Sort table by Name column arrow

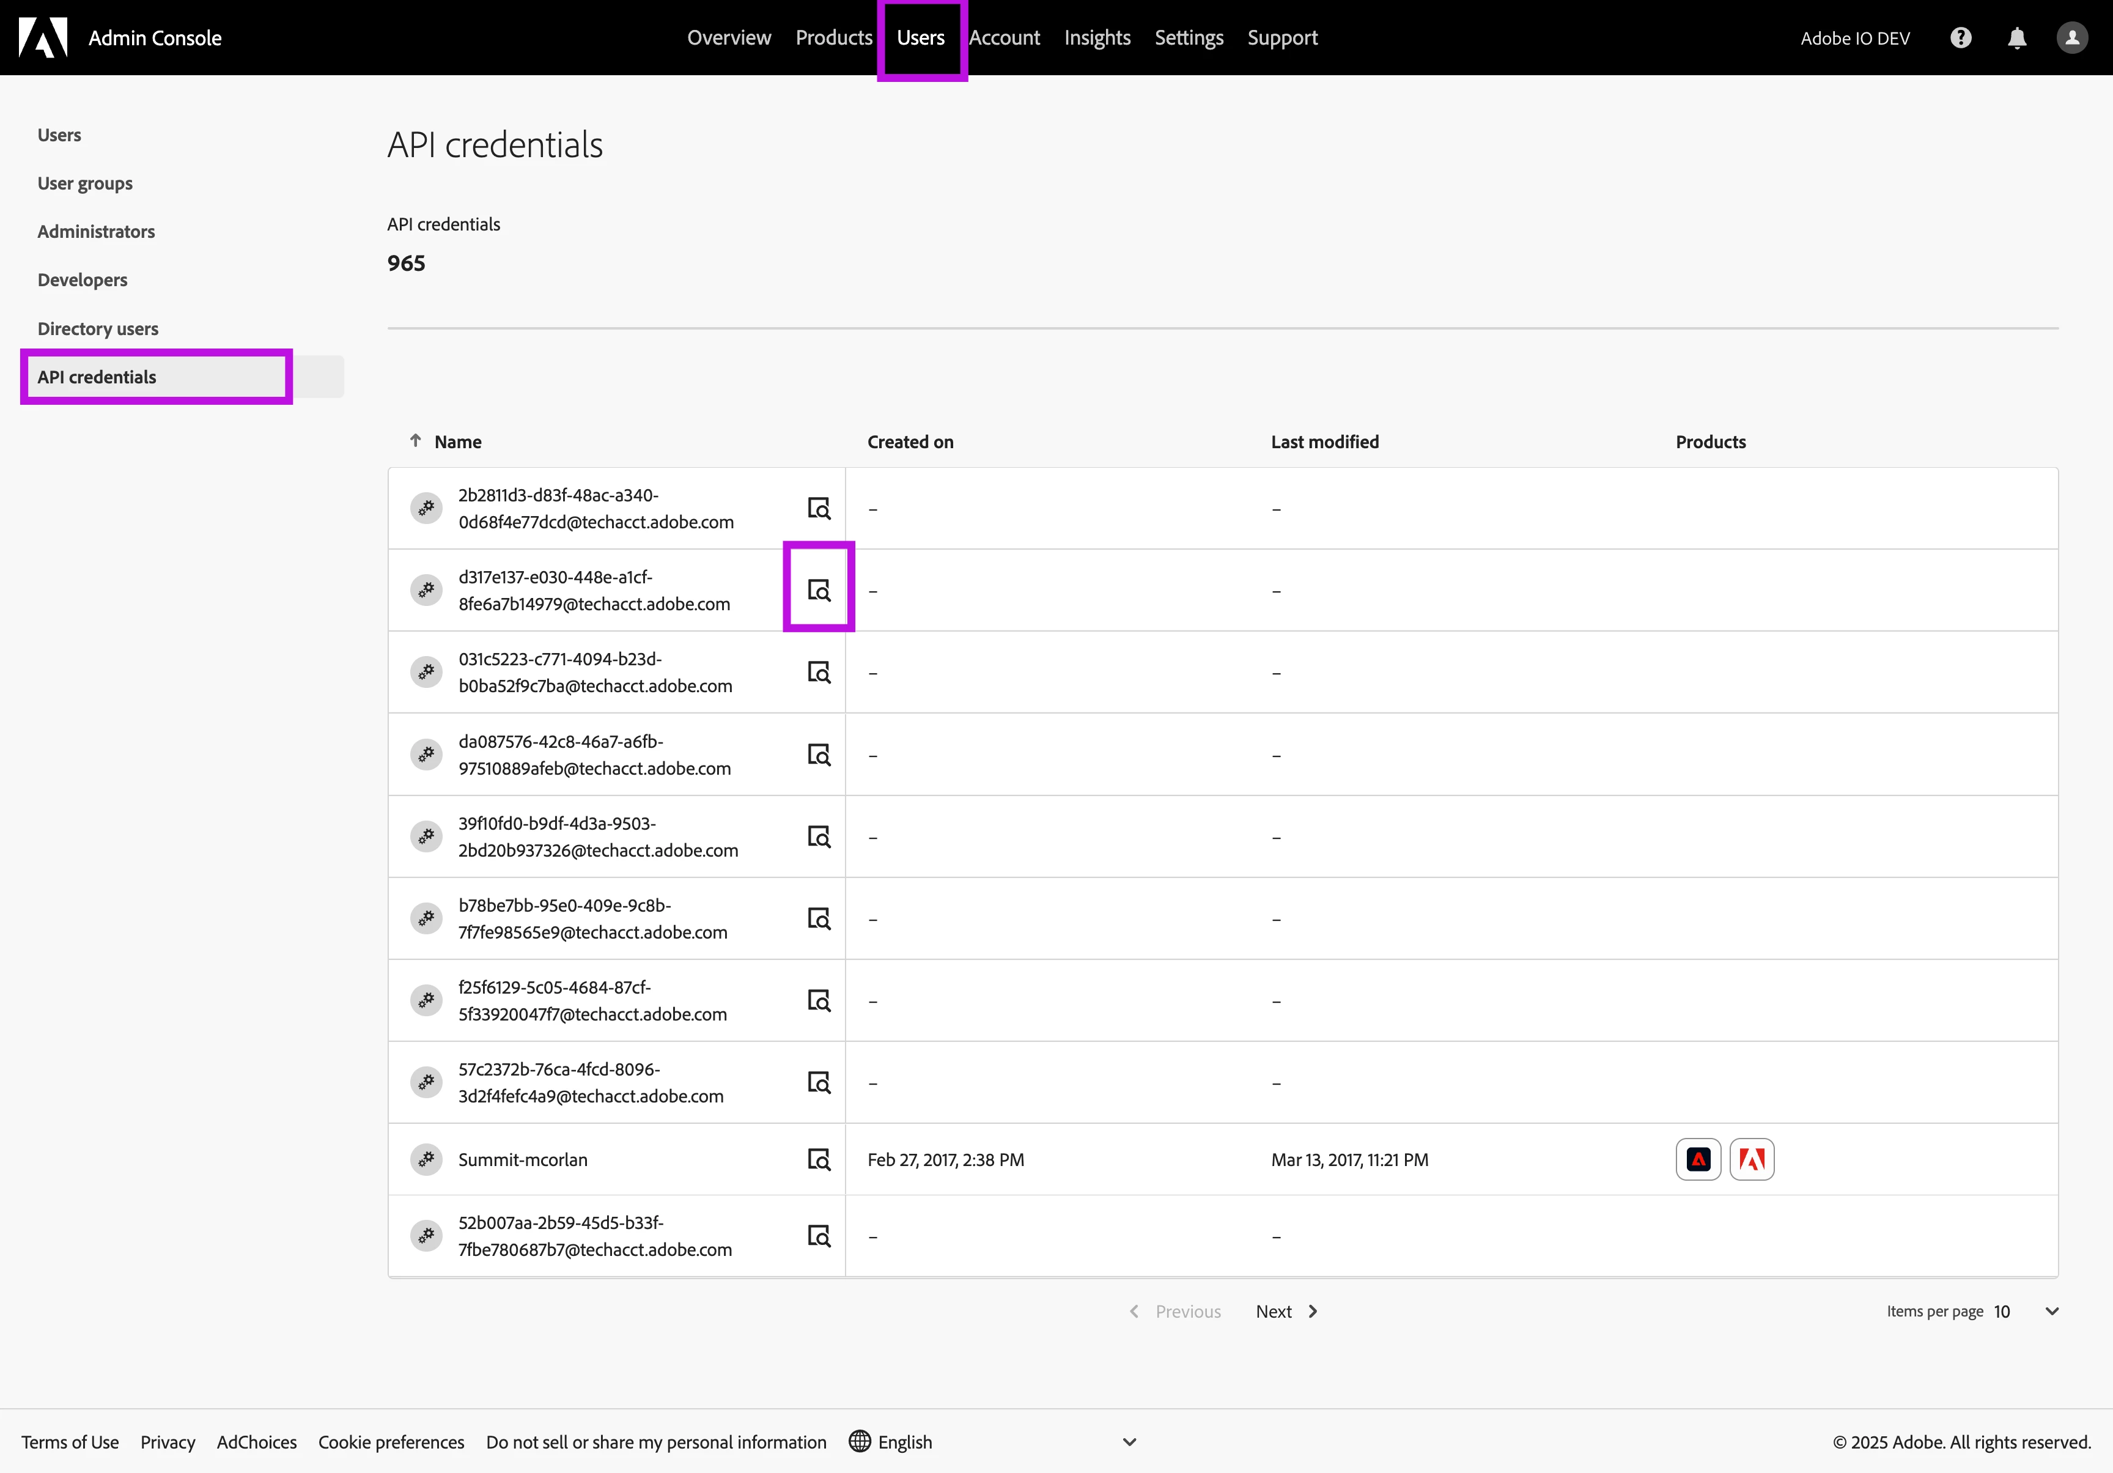click(x=416, y=441)
